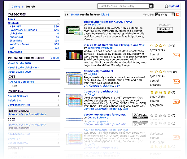Screen dimensions: 187x159
Task: Open the Tools category
Action: tap(11, 19)
